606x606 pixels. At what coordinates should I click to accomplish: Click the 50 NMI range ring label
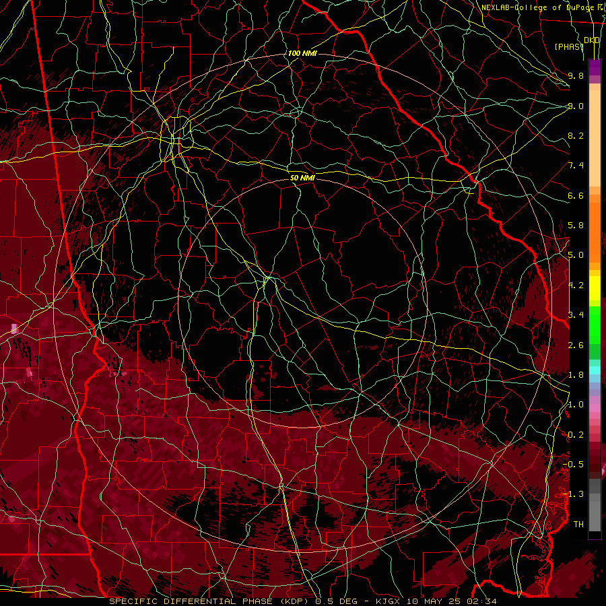[x=302, y=178]
